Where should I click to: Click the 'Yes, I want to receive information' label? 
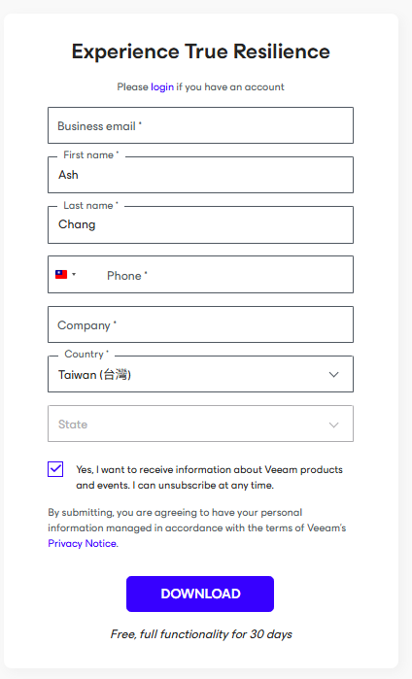pyautogui.click(x=209, y=477)
